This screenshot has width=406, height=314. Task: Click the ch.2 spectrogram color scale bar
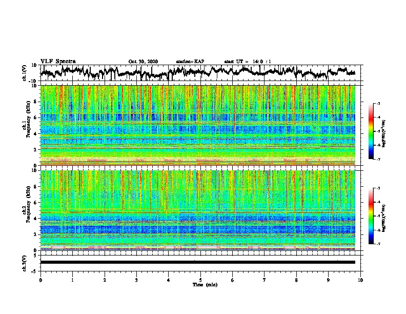coord(371,216)
